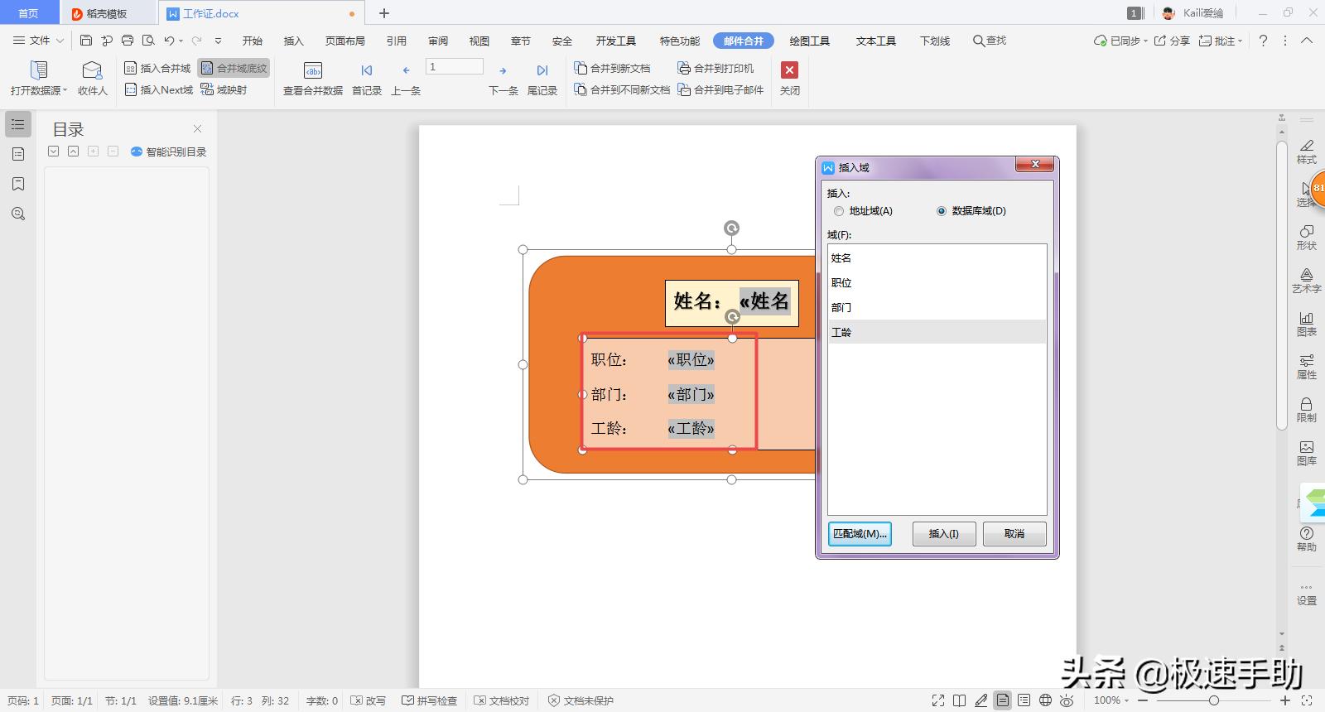Open the find icon in left sidebar
1325x712 pixels.
click(x=18, y=214)
